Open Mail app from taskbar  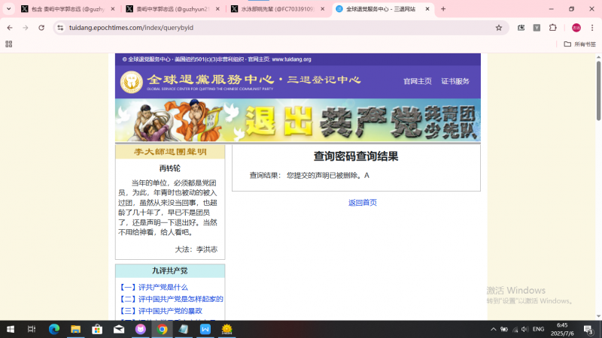[119, 329]
